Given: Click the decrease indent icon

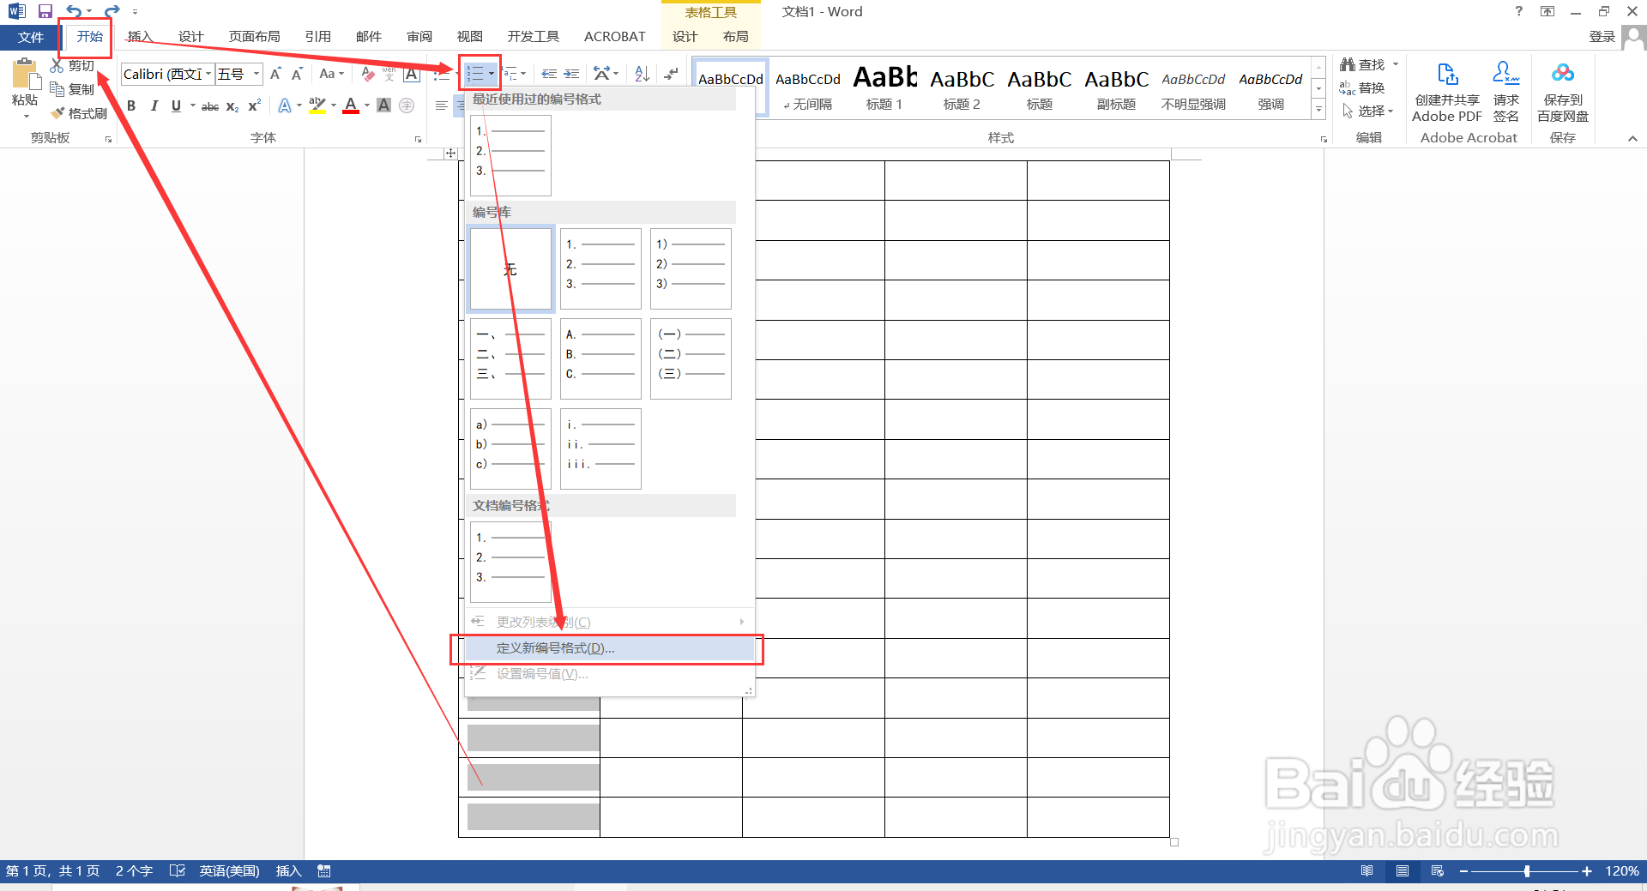Looking at the screenshot, I should [549, 75].
